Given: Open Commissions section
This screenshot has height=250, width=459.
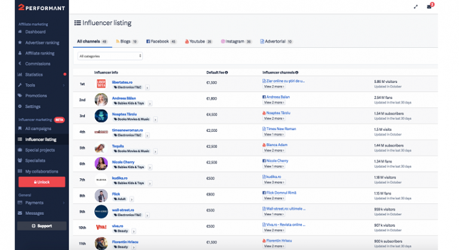Looking at the screenshot, I should coord(38,64).
